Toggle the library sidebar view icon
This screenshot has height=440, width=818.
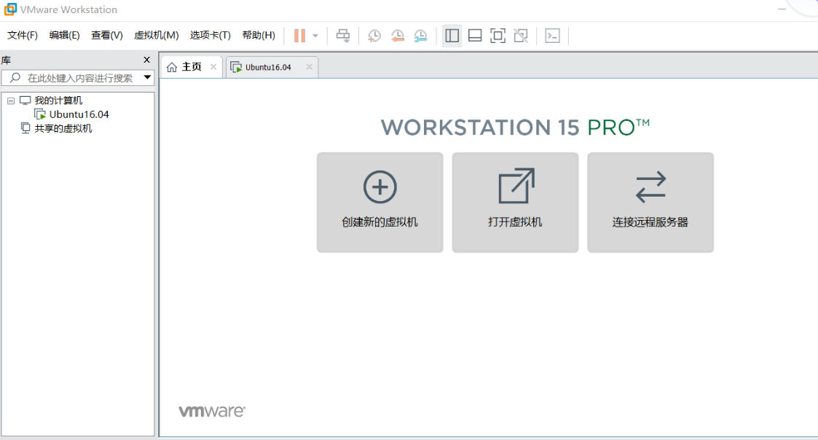[x=452, y=36]
